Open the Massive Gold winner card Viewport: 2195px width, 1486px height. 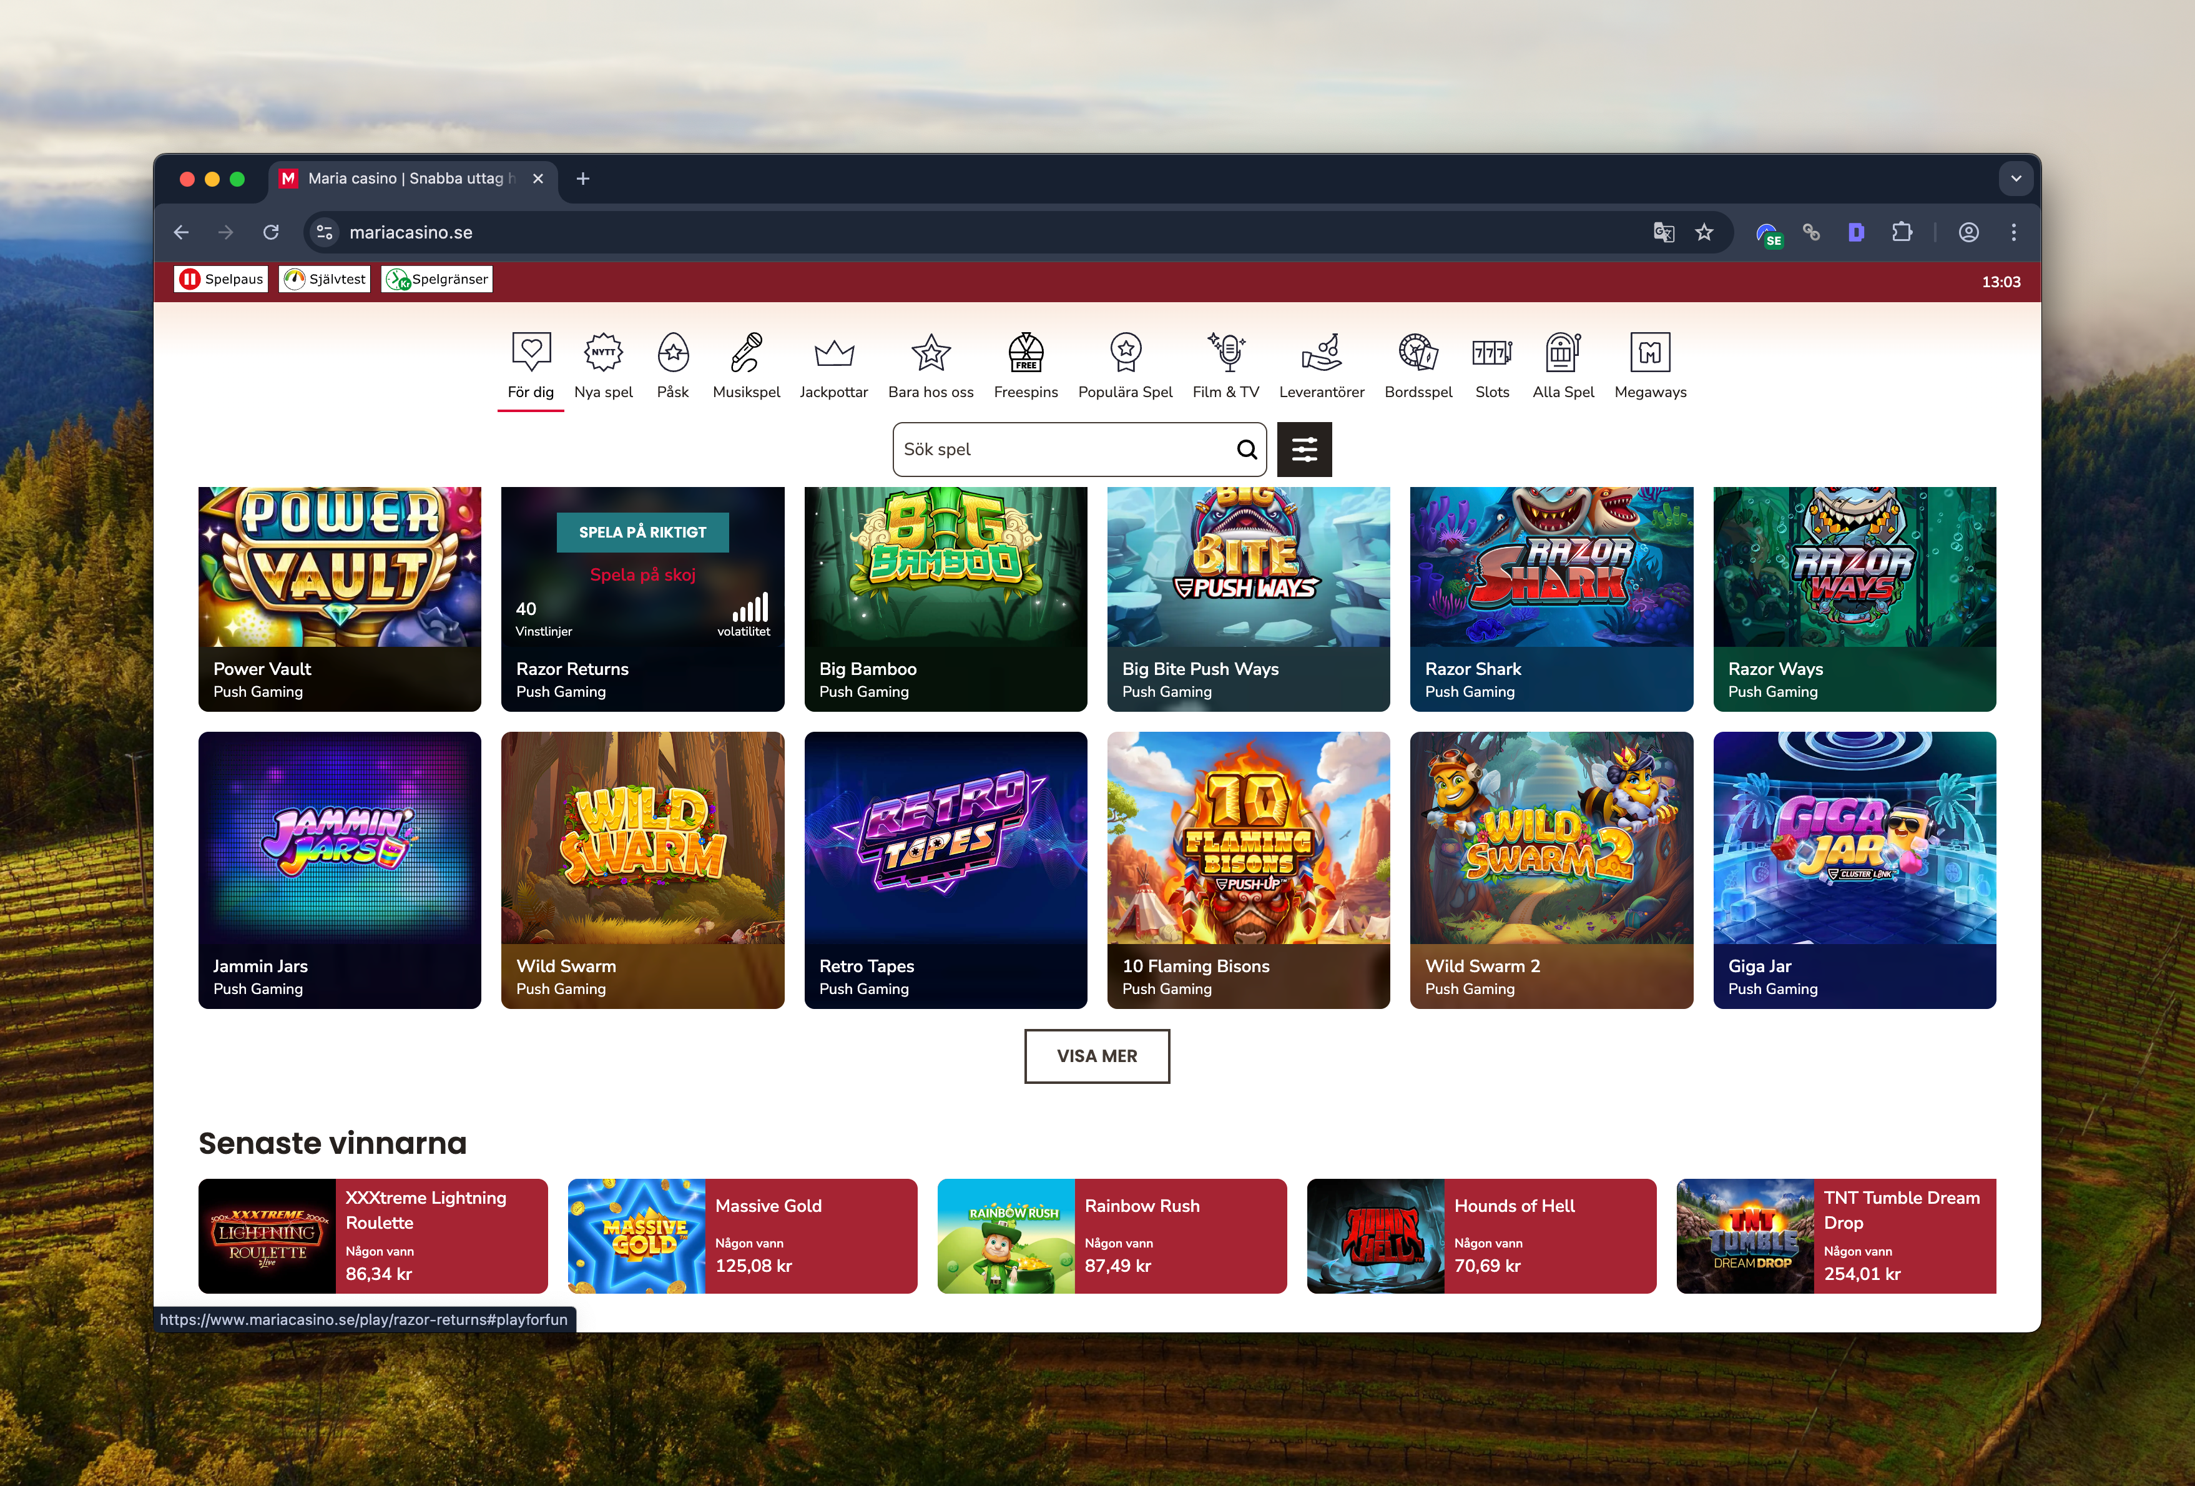tap(742, 1236)
